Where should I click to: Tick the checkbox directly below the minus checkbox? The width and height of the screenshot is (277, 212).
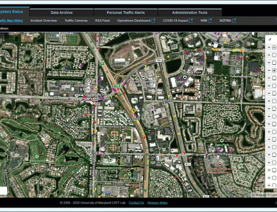click(x=274, y=55)
